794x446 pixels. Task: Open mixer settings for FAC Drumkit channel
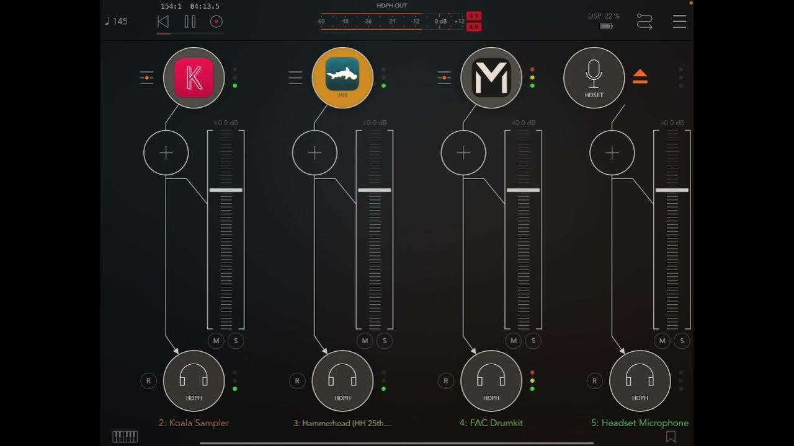[x=444, y=77]
